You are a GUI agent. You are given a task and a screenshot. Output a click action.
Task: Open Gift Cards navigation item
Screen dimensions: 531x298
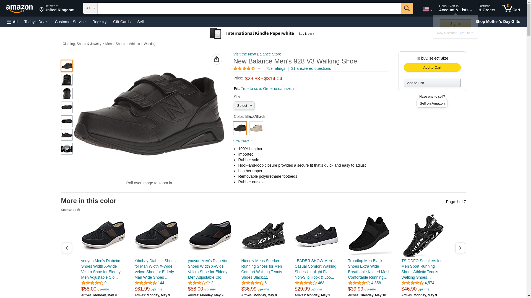tap(122, 22)
